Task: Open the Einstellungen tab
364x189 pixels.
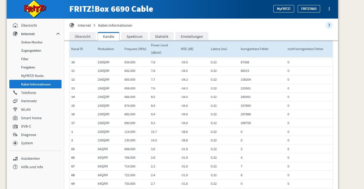Action: point(192,36)
